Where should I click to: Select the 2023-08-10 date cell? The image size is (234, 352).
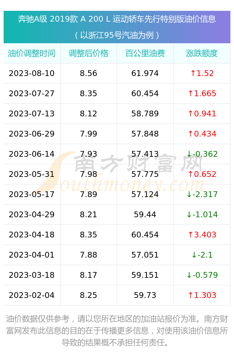tap(32, 73)
